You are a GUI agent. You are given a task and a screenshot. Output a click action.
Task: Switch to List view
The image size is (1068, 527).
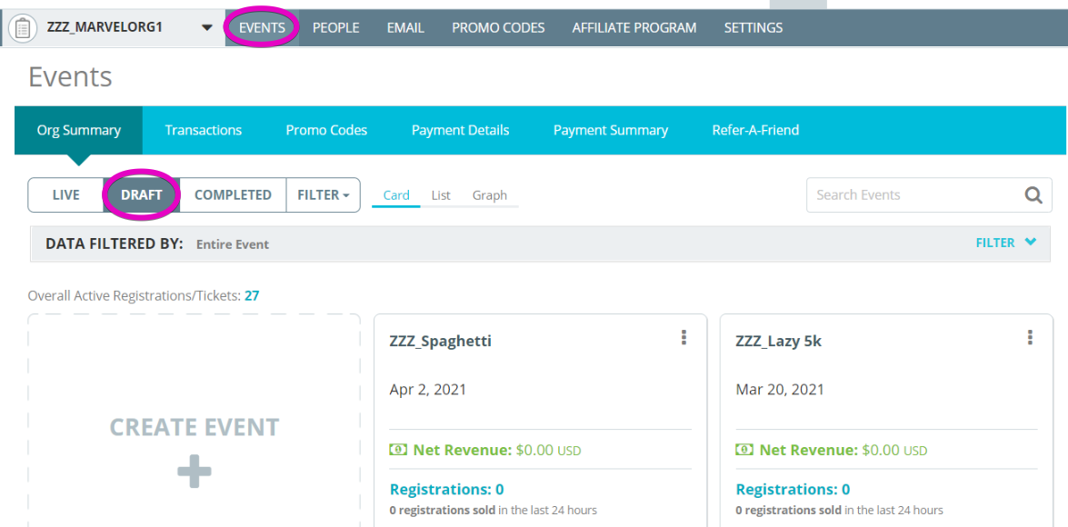click(441, 195)
